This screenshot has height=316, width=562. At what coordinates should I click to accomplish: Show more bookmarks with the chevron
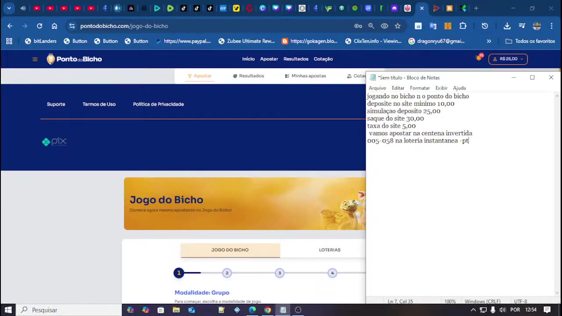489,41
